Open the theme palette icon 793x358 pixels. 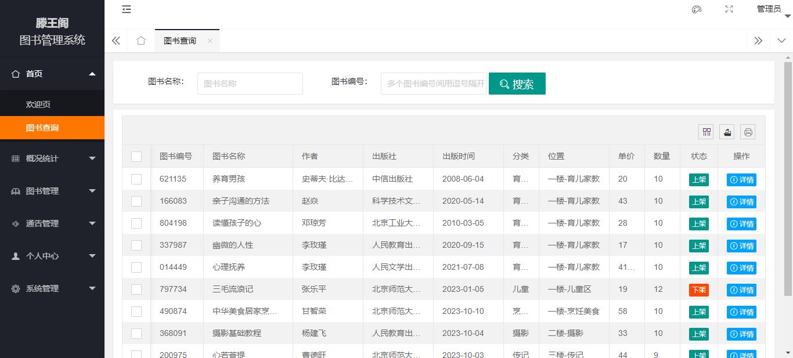tap(697, 9)
